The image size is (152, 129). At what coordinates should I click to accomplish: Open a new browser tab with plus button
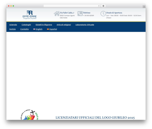144,7
